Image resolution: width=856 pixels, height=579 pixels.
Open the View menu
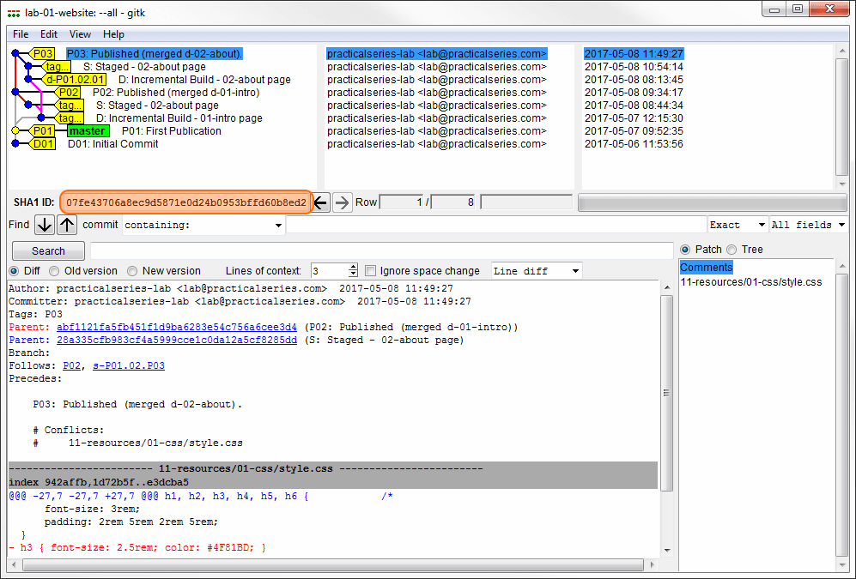pos(80,34)
